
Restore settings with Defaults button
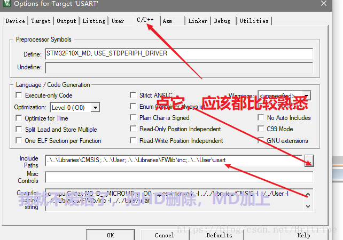220,235
